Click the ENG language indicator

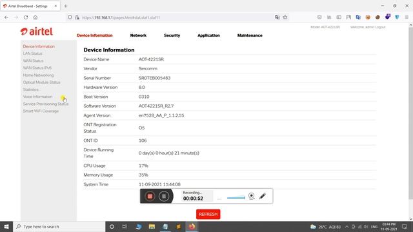[374, 226]
